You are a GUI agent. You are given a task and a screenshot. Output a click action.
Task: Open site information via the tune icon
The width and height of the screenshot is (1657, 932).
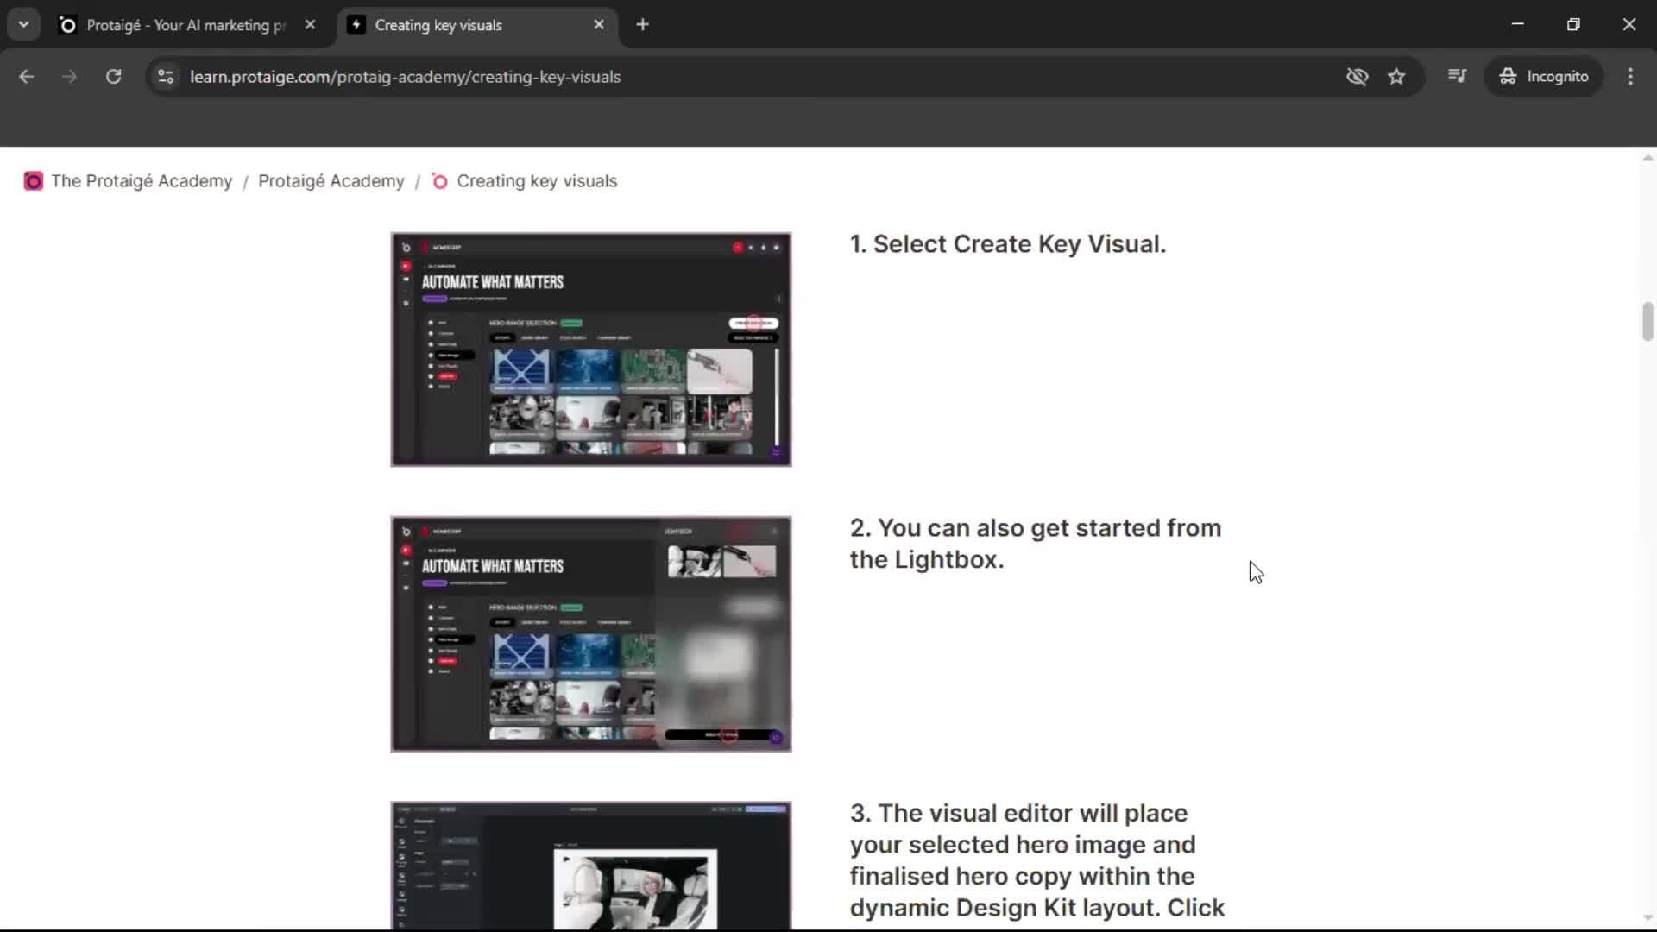[165, 76]
